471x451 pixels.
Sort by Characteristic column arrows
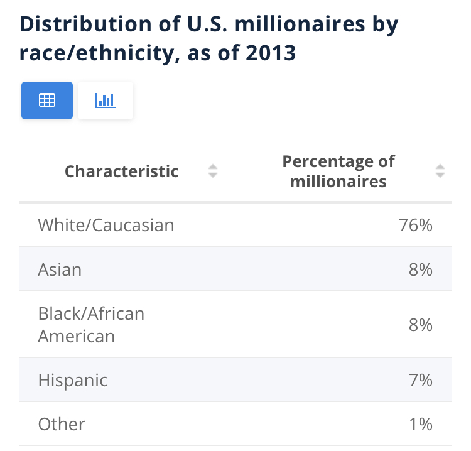(x=213, y=171)
